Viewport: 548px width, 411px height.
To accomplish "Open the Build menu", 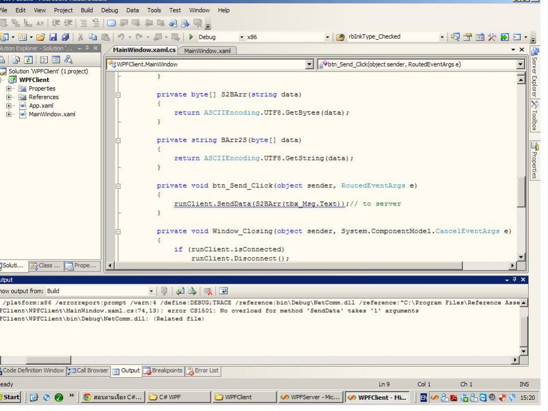I will pyautogui.click(x=86, y=10).
